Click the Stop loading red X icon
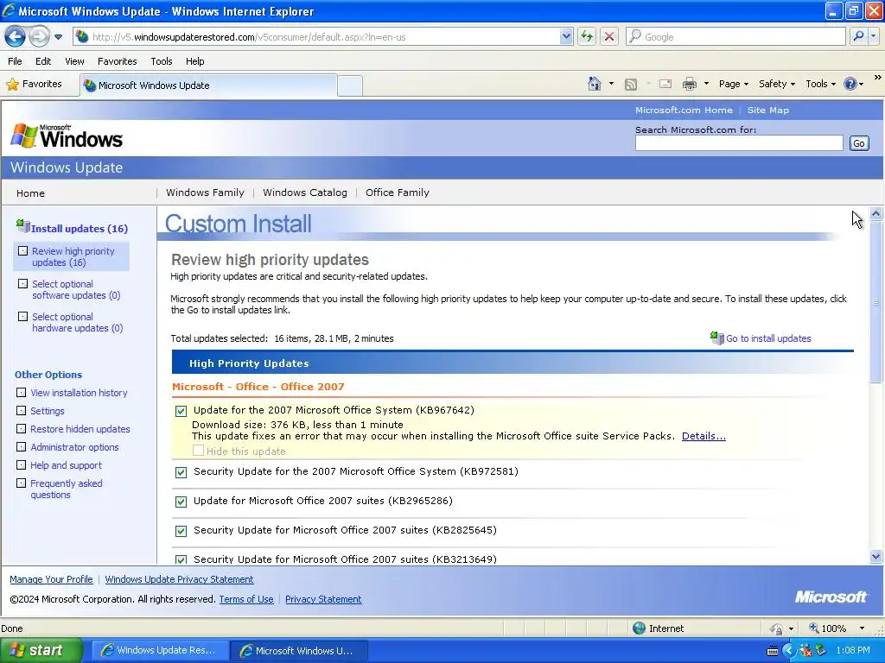The width and height of the screenshot is (885, 663). click(609, 36)
